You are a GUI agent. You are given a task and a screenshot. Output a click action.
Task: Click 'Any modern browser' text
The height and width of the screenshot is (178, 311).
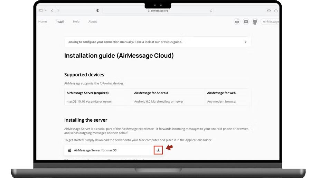pyautogui.click(x=222, y=101)
